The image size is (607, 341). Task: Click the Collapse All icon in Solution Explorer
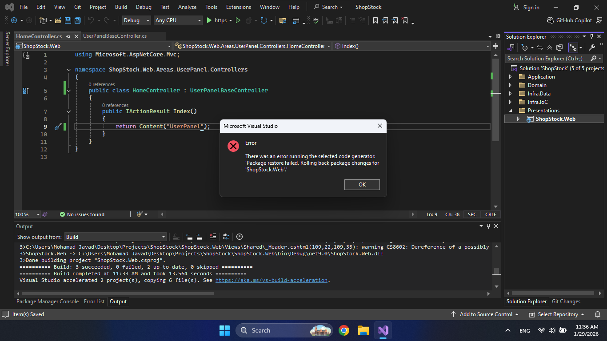(x=550, y=48)
